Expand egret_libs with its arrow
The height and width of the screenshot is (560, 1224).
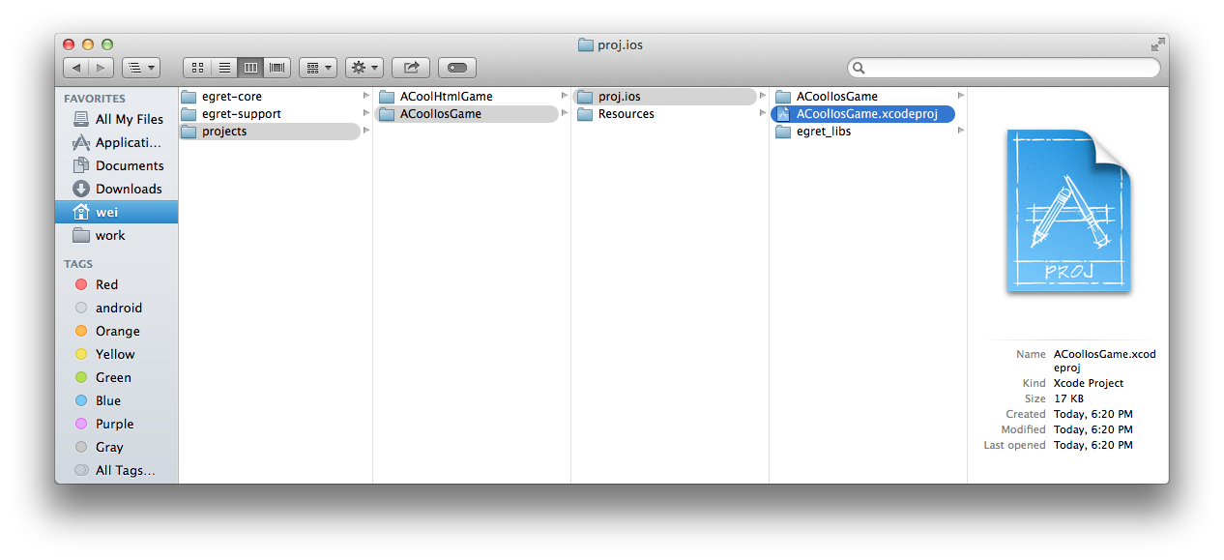tap(961, 131)
